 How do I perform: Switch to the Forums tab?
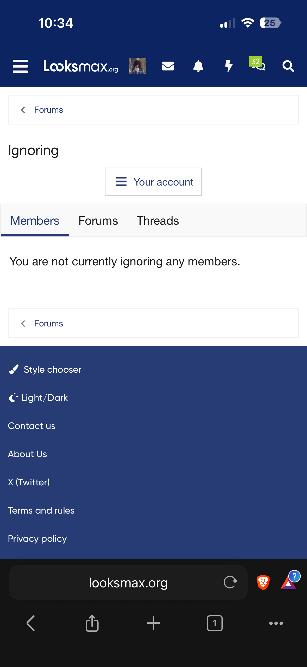click(x=98, y=221)
